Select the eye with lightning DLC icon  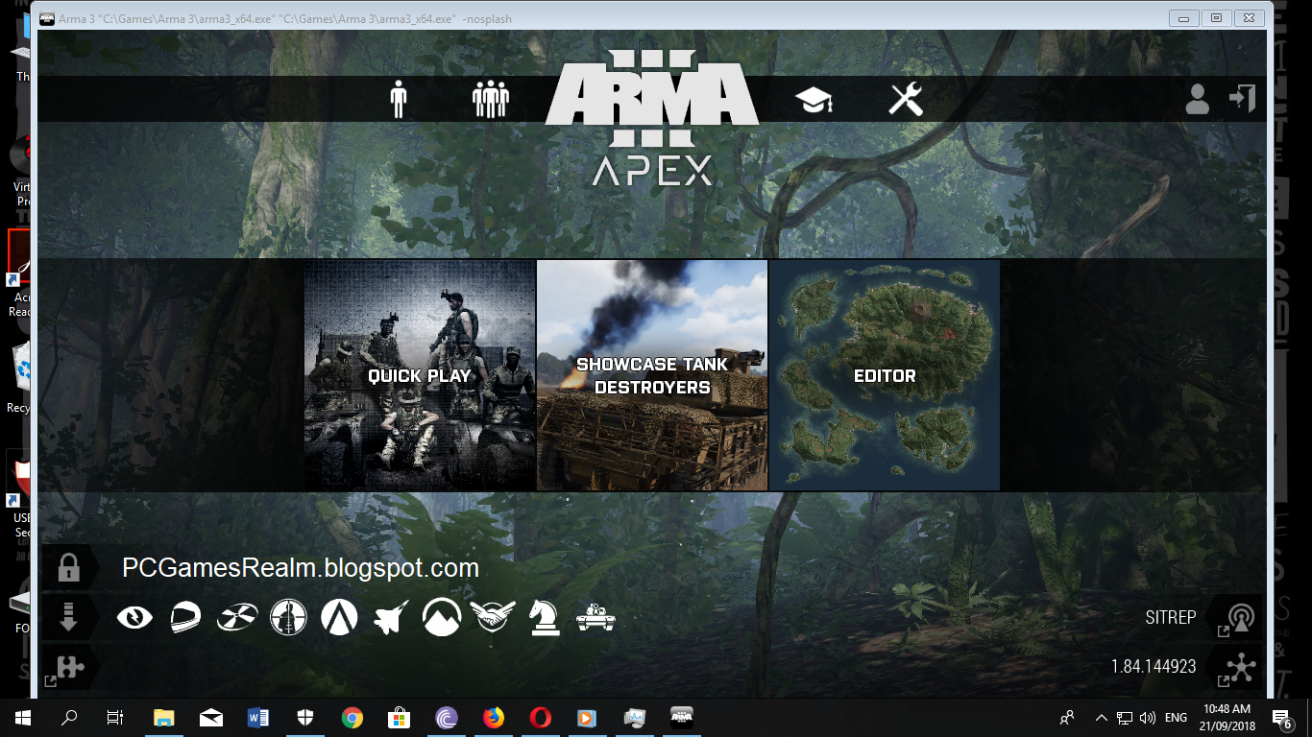134,617
